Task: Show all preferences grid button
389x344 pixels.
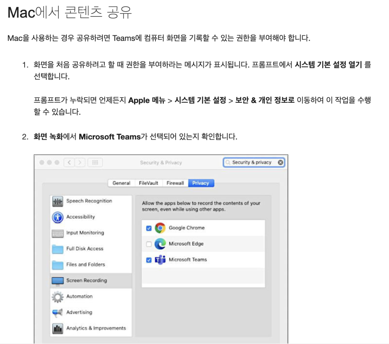Action: [95, 163]
